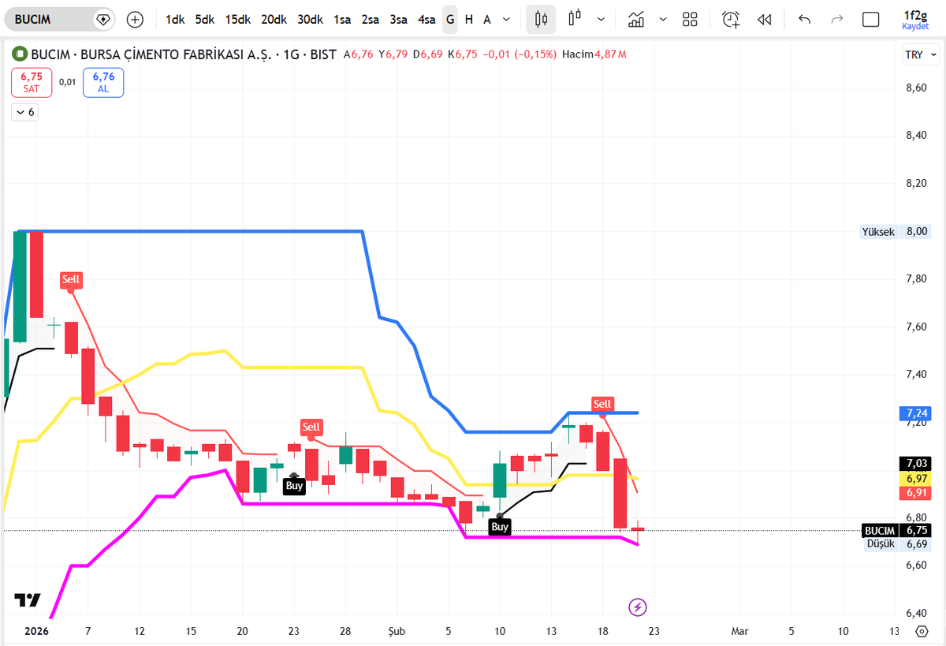Open the chart style dropdown arrow
This screenshot has height=646, width=946.
601,19
